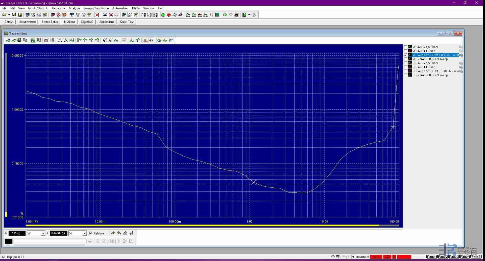485x261 pixels.
Task: Enable the A Live Scope Trace checkbox
Action: point(405,47)
